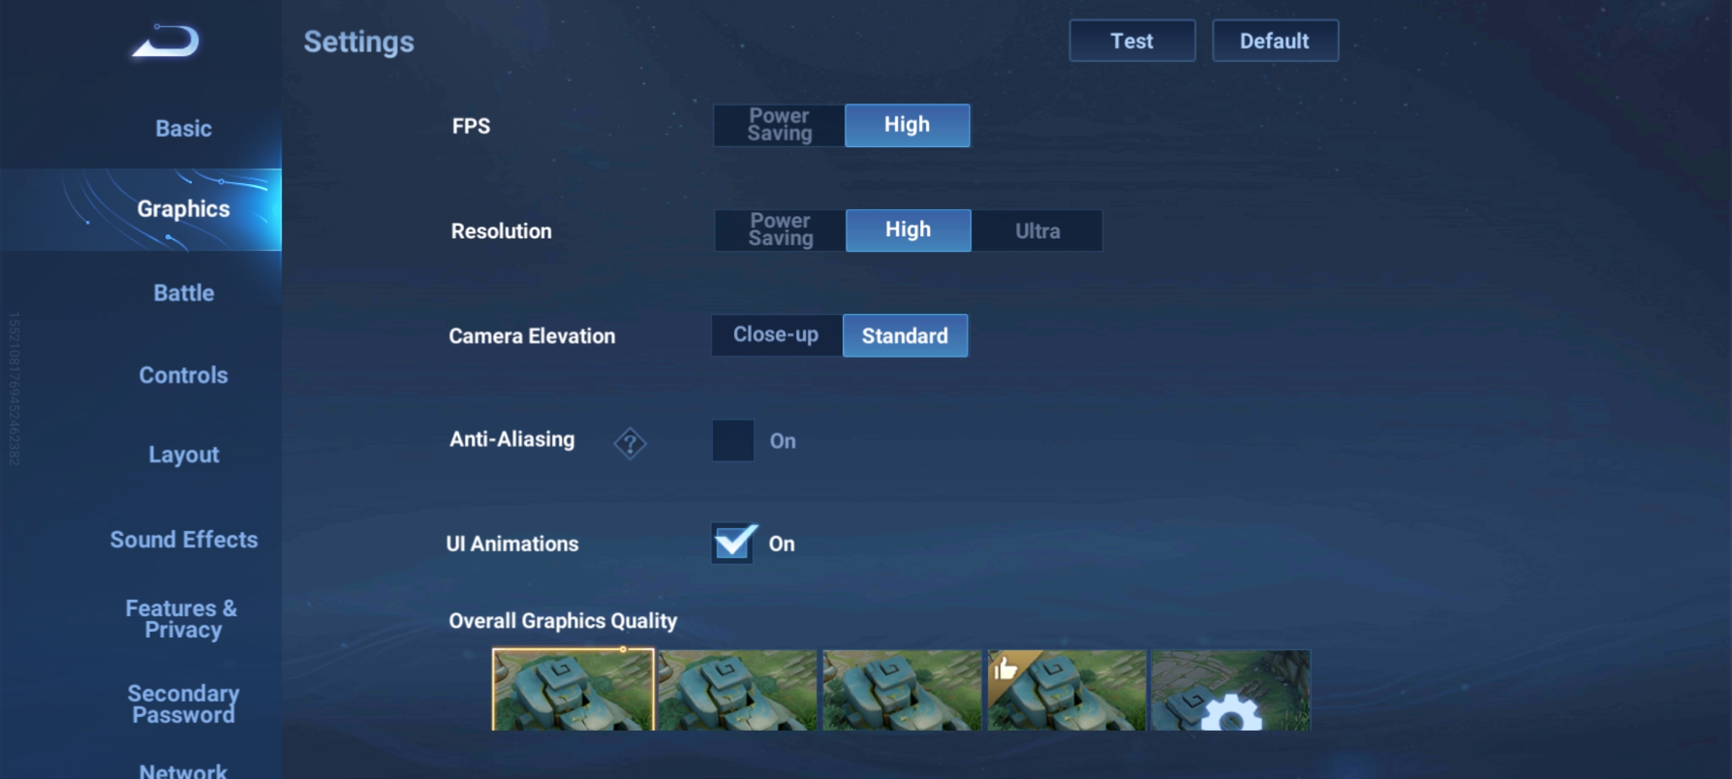Set Resolution to Ultra
1732x779 pixels.
pos(1037,231)
